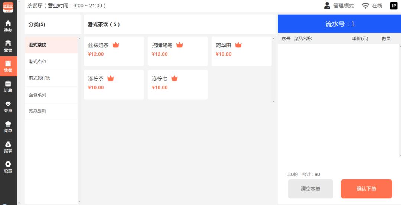Select the 快餐 fast food icon
This screenshot has width=401, height=205.
8,66
